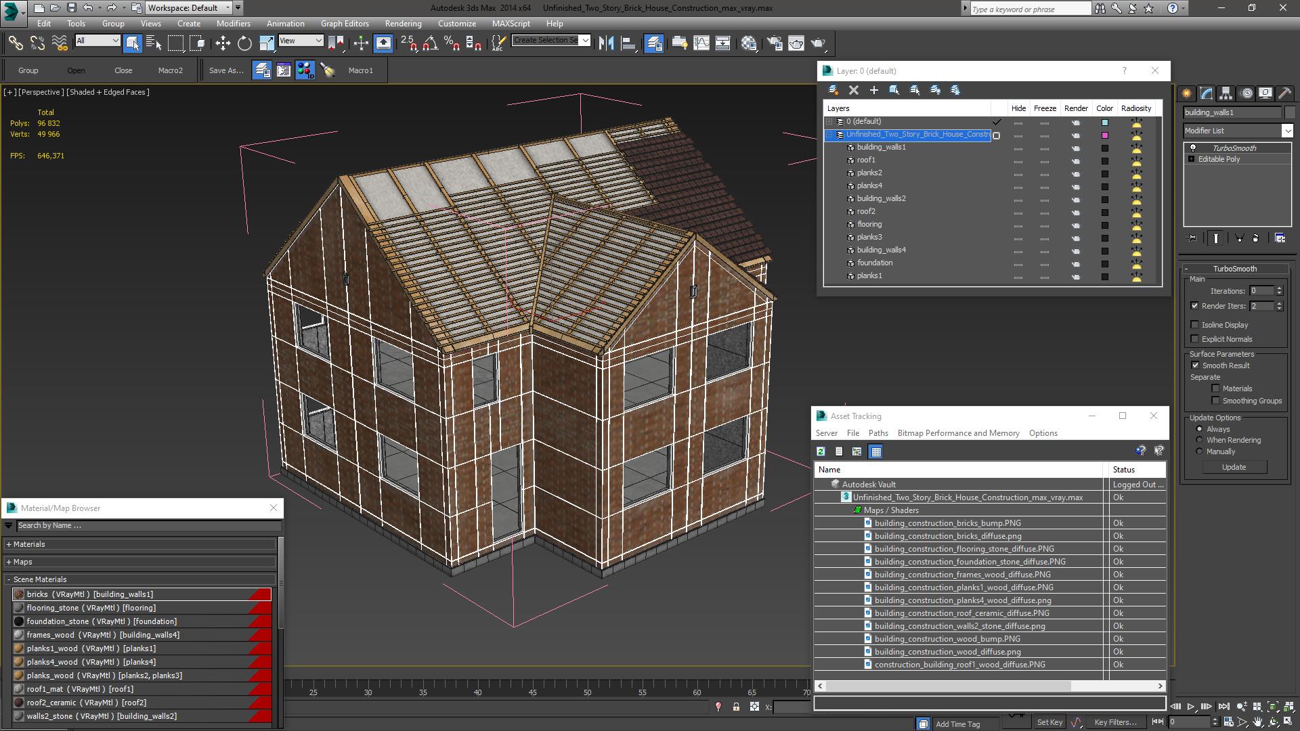Click the Editable Poly modifier icon
The width and height of the screenshot is (1300, 731).
[x=1192, y=158]
